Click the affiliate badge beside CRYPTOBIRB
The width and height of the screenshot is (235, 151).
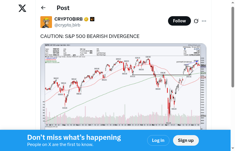(92, 19)
